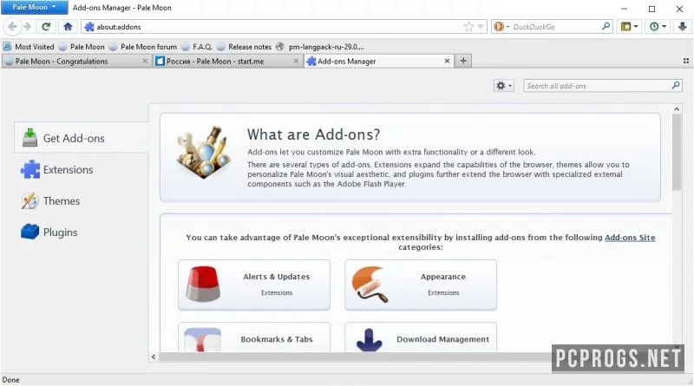The width and height of the screenshot is (694, 386).
Task: Open the Bookmarks & Tabs category
Action: pyautogui.click(x=254, y=337)
